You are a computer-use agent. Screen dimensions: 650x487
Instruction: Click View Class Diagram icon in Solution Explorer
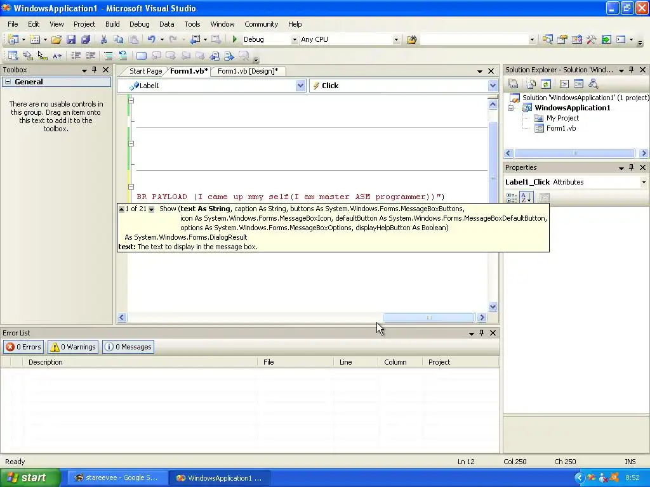(594, 84)
